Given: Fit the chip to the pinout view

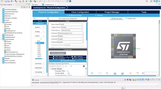Looking at the screenshot, I should [x=100, y=73].
